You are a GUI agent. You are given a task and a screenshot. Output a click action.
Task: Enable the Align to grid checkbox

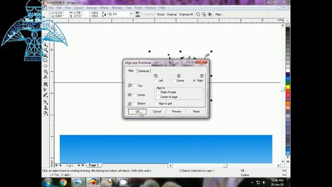(x=156, y=104)
